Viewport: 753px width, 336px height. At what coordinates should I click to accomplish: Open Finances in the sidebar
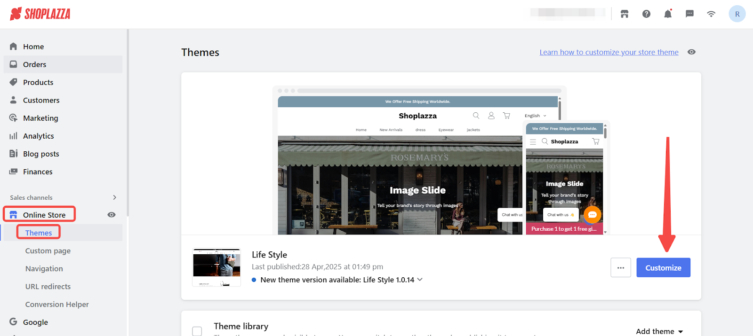point(63,172)
